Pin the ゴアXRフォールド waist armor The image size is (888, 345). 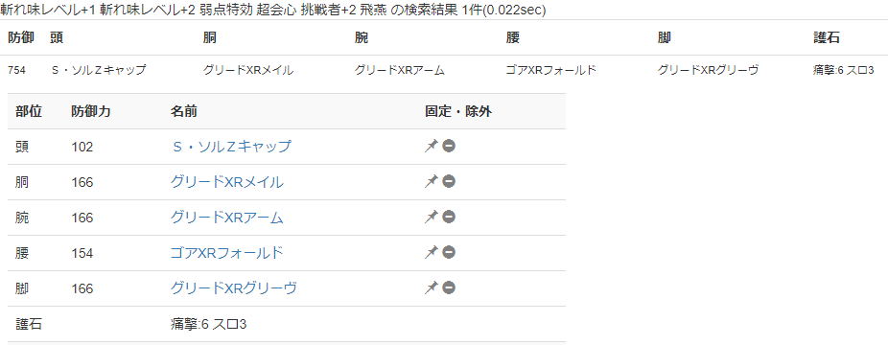point(432,252)
